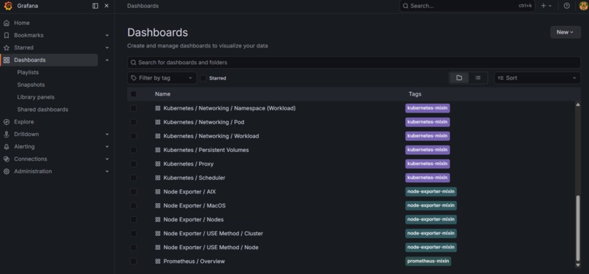Click the New button
This screenshot has width=589, height=274.
pyautogui.click(x=566, y=32)
